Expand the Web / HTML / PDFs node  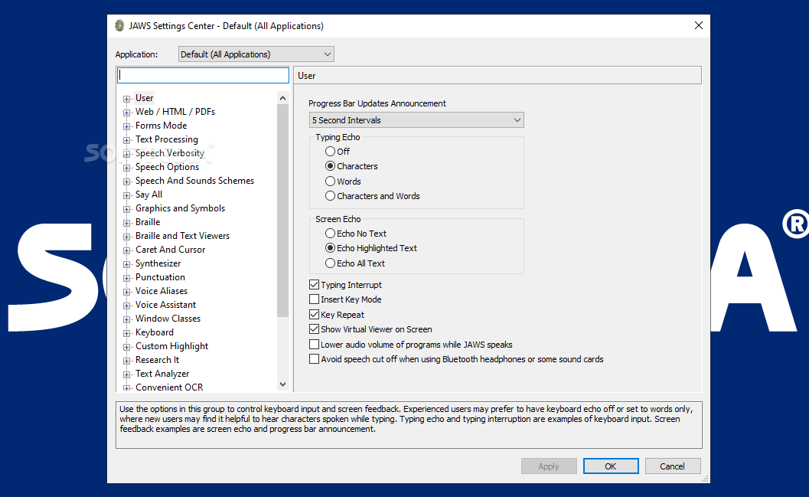[x=126, y=113]
